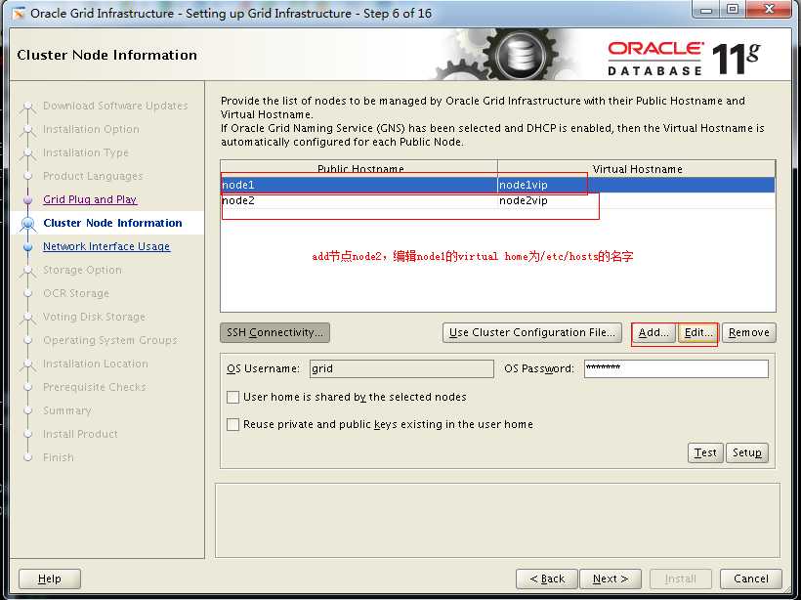Navigate to Network Interface Usage step

[x=106, y=247]
